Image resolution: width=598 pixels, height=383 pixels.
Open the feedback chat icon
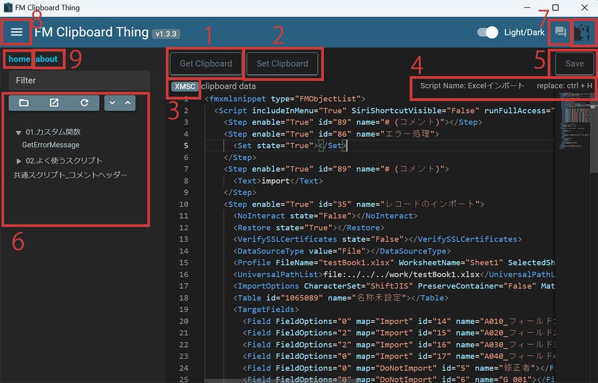click(x=560, y=32)
